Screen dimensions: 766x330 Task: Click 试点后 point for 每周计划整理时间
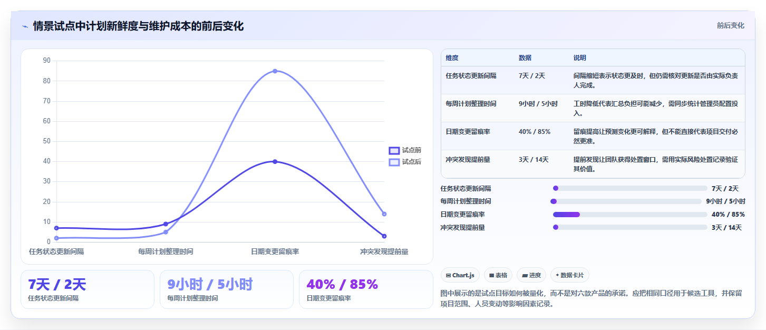(166, 232)
